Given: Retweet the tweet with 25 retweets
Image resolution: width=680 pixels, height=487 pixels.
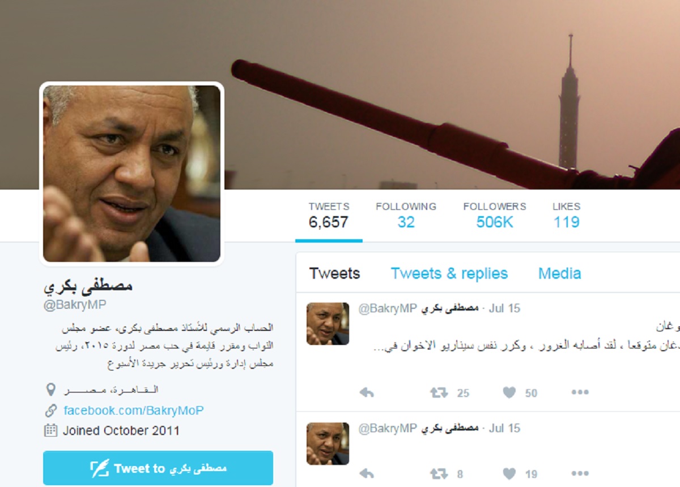Looking at the screenshot, I should tap(439, 393).
